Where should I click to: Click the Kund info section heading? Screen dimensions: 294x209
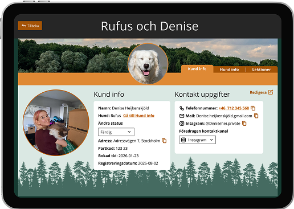[x=109, y=95]
